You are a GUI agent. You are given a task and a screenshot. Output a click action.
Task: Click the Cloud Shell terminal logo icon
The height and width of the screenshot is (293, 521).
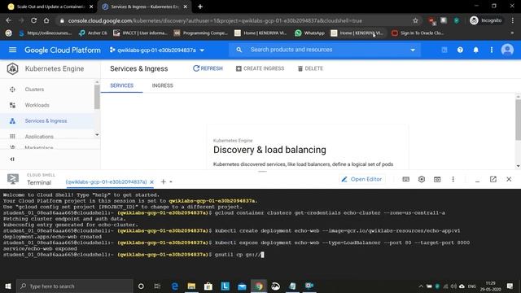[x=13, y=179]
